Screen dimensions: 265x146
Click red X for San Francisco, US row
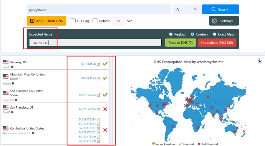[105, 109]
